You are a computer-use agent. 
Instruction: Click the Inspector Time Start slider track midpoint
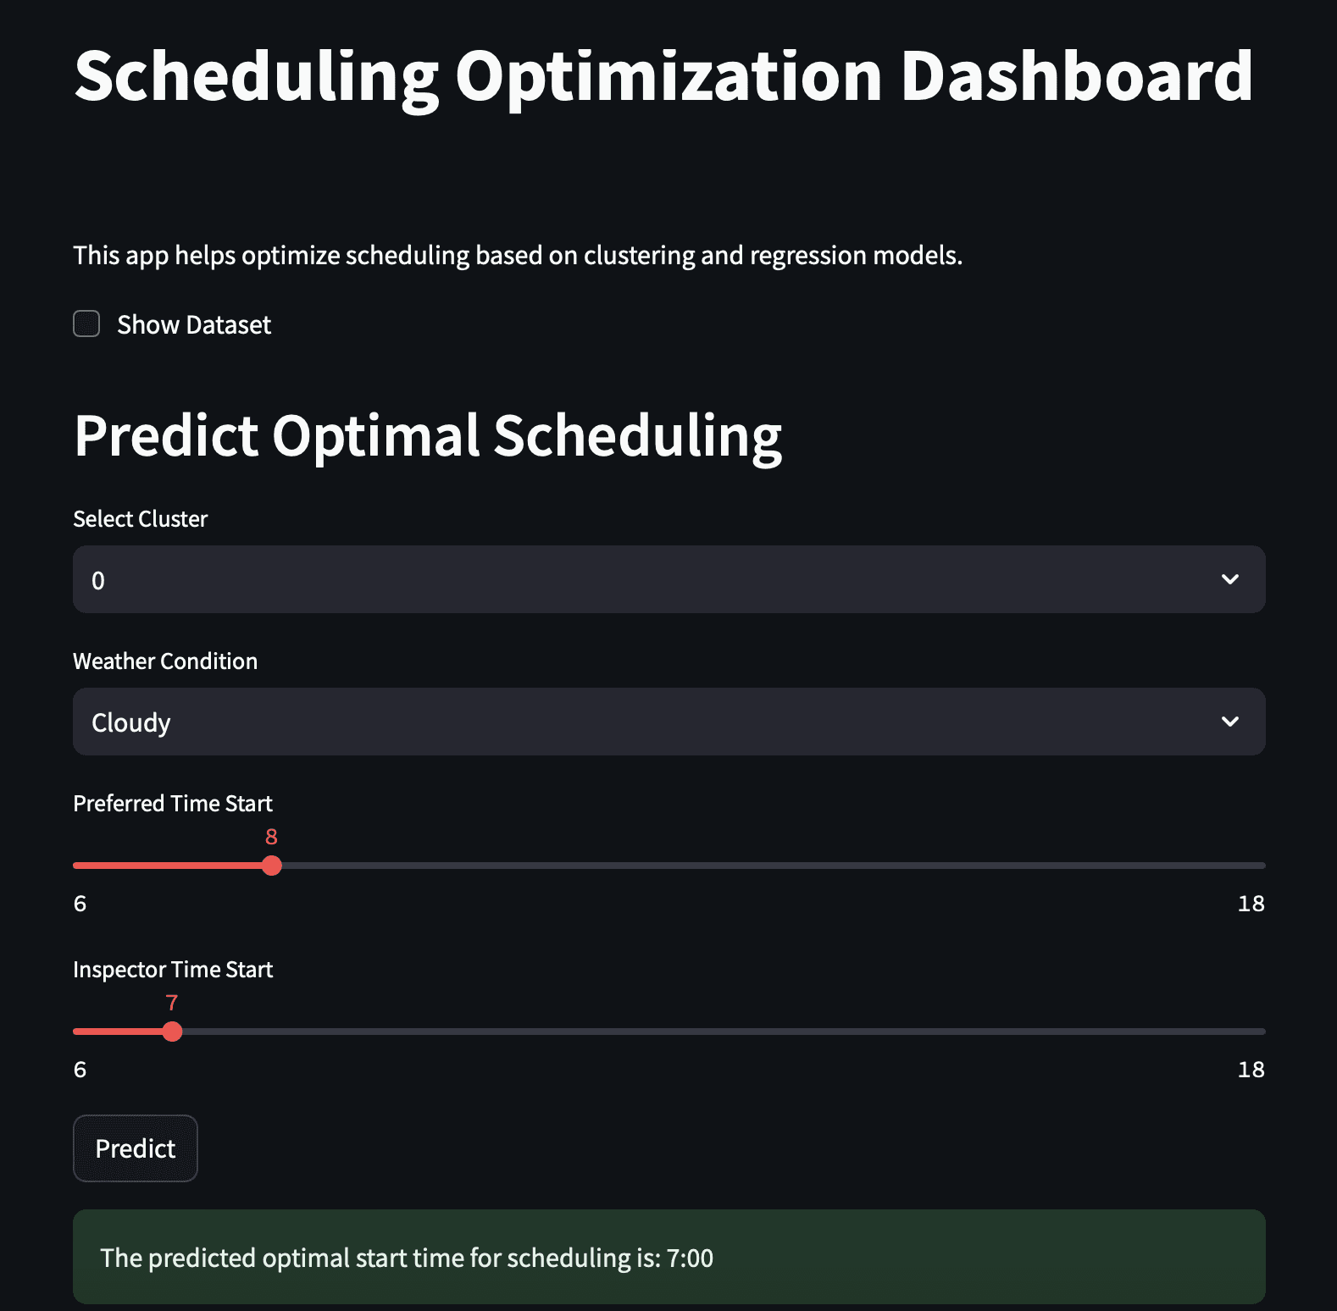coord(669,1032)
